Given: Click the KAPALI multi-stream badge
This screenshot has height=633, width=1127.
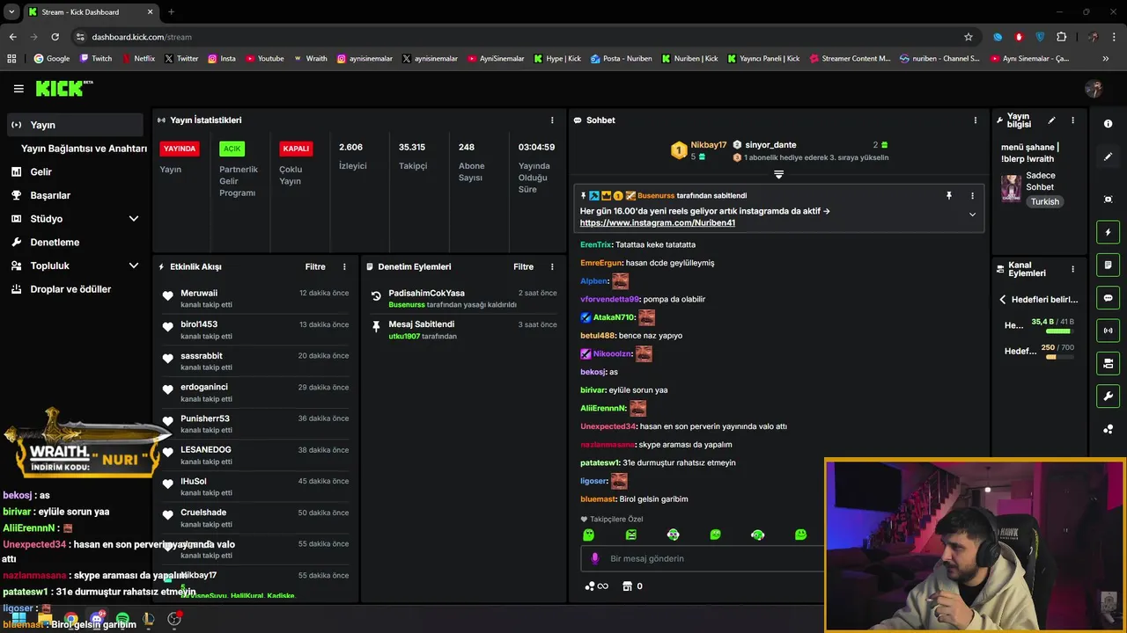Looking at the screenshot, I should click(x=296, y=149).
